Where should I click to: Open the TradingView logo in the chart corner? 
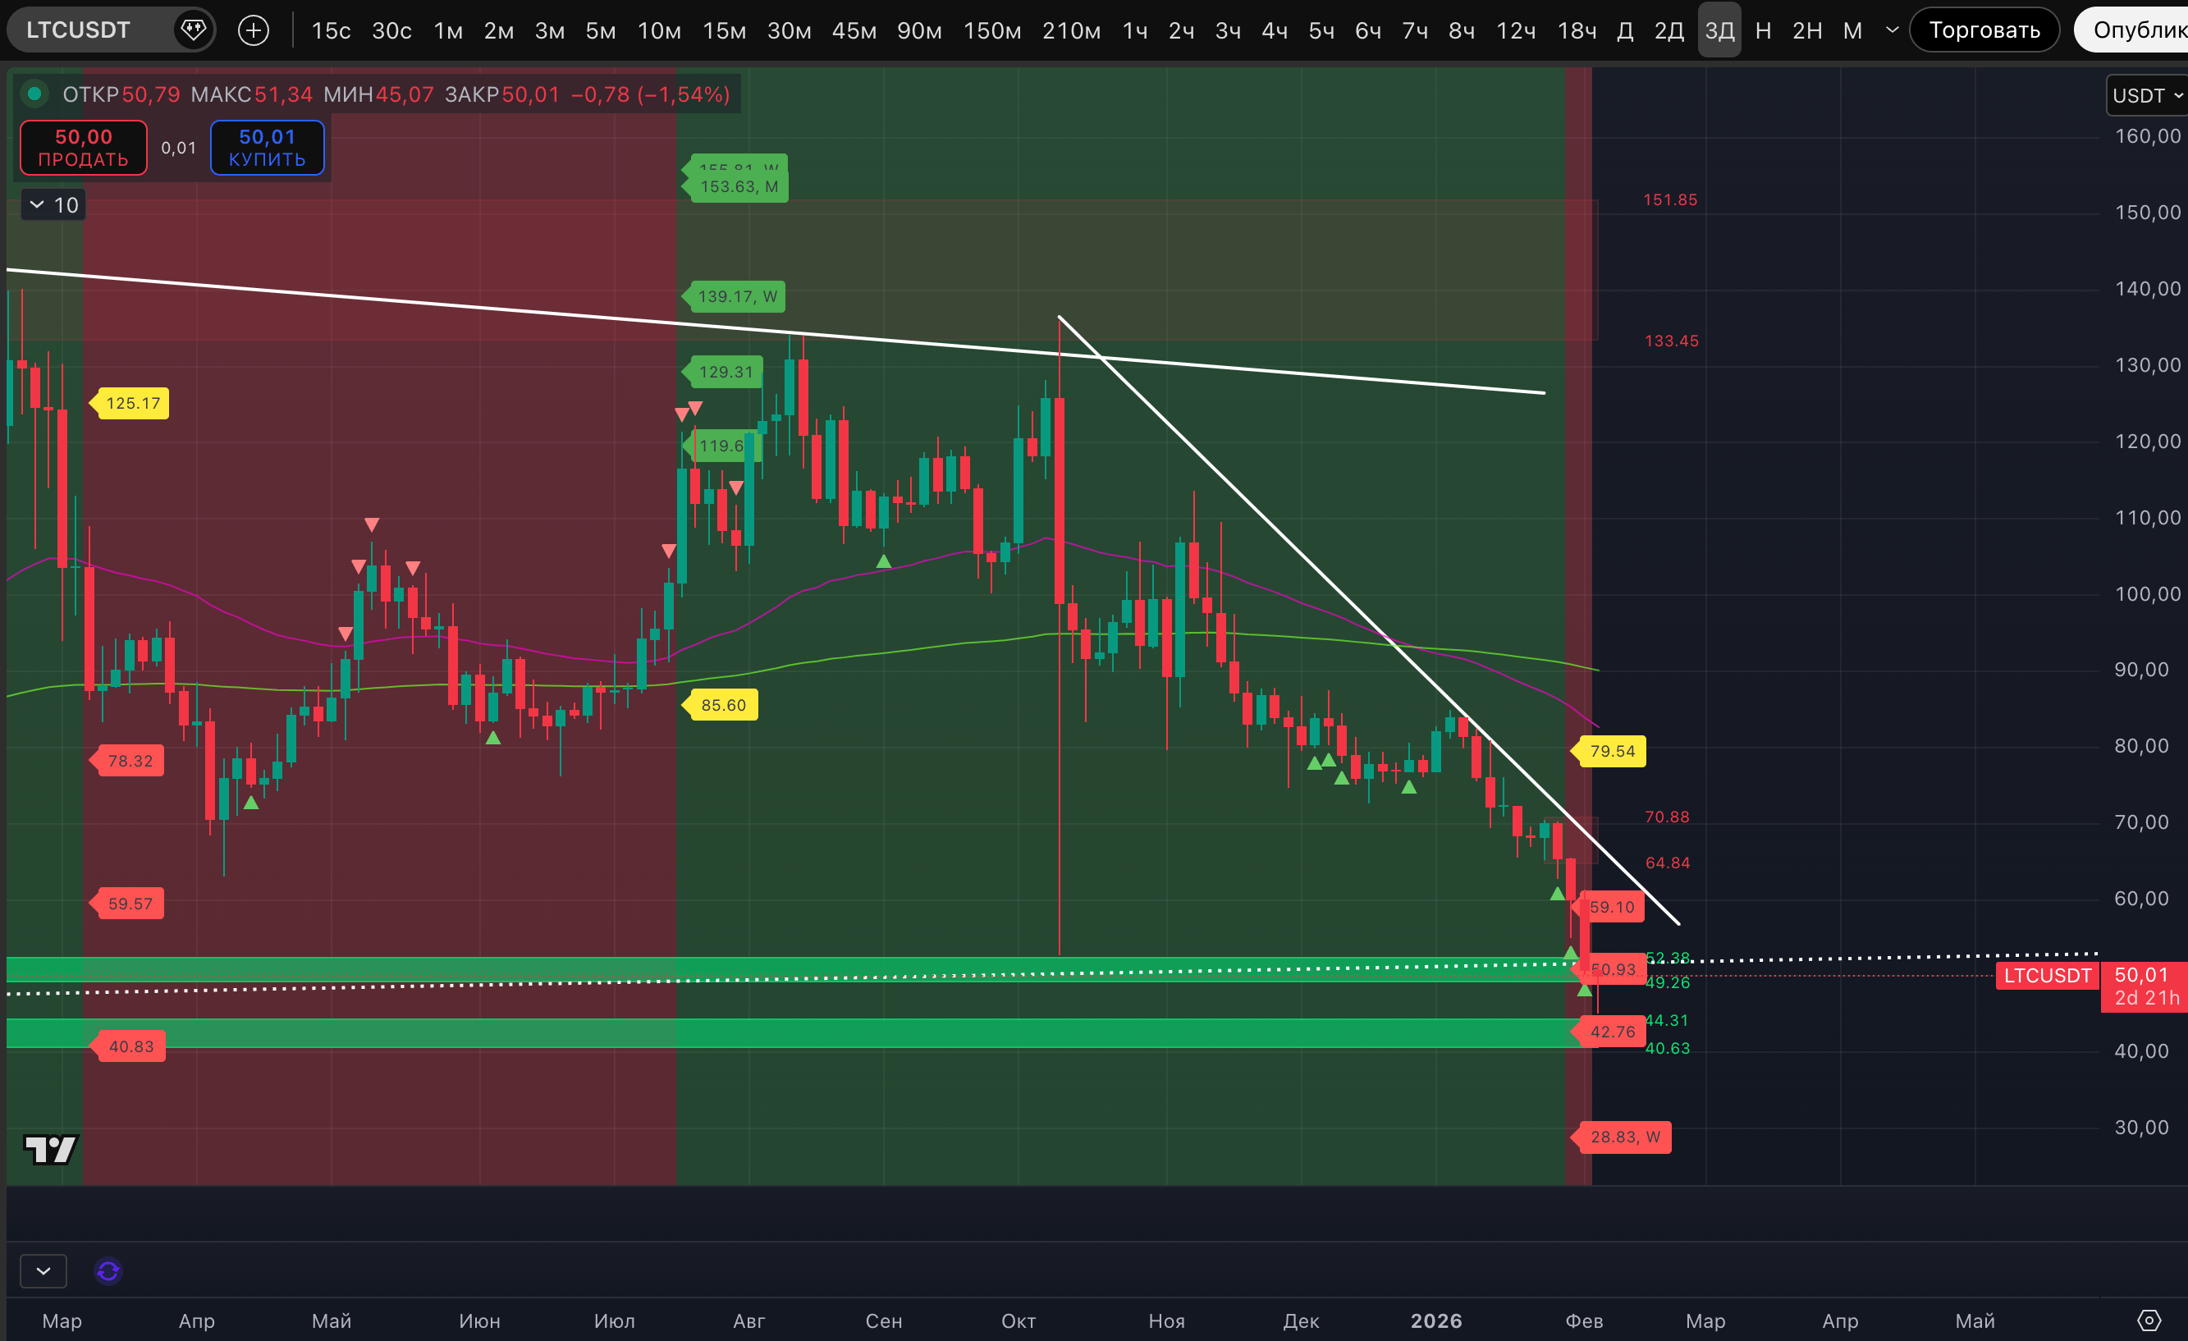(51, 1149)
